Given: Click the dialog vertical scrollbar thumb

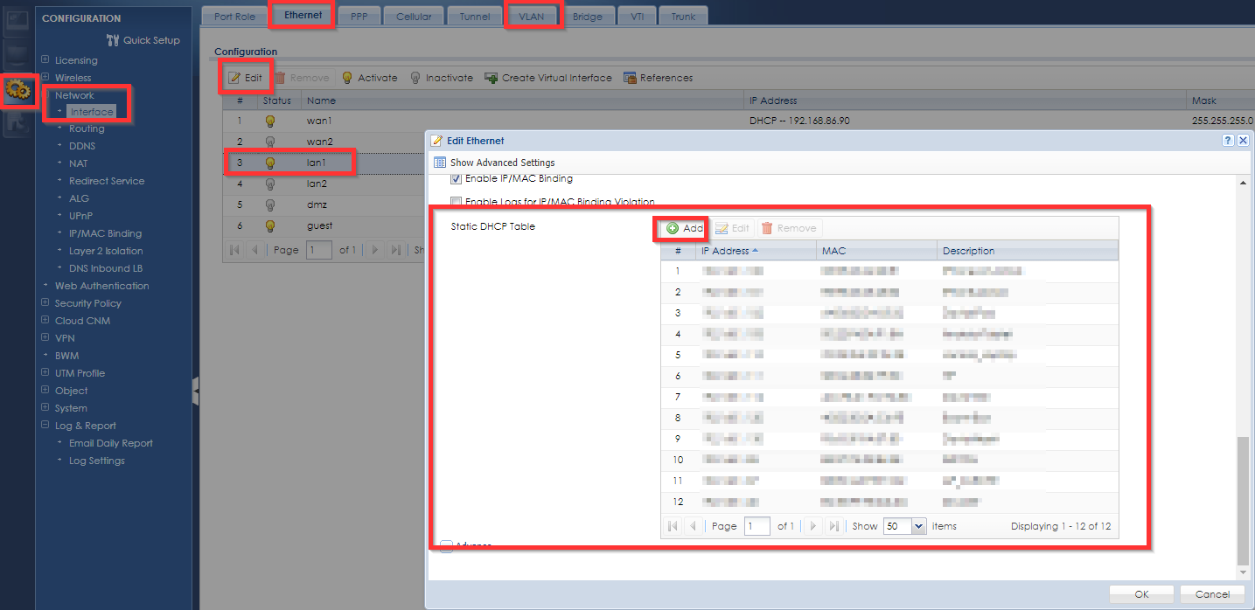Looking at the screenshot, I should point(1243,503).
